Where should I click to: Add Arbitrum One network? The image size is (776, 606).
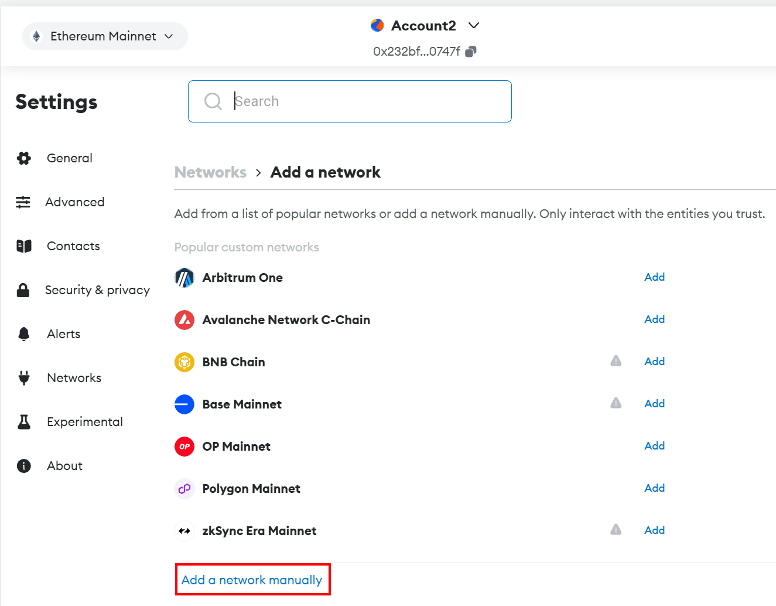[x=654, y=277]
